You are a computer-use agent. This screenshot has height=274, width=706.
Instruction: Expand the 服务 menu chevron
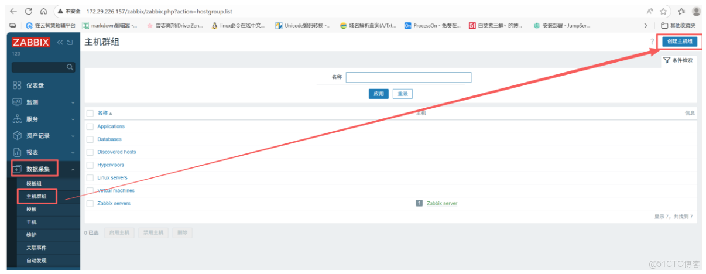coord(73,119)
